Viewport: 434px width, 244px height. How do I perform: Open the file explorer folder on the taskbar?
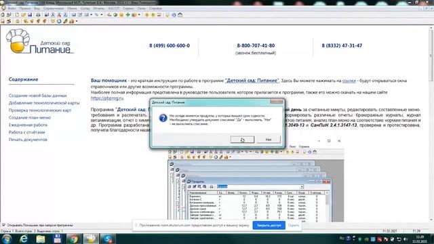coord(41,239)
